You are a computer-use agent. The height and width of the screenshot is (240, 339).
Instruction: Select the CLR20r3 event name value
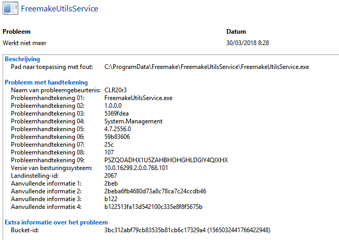coord(116,90)
